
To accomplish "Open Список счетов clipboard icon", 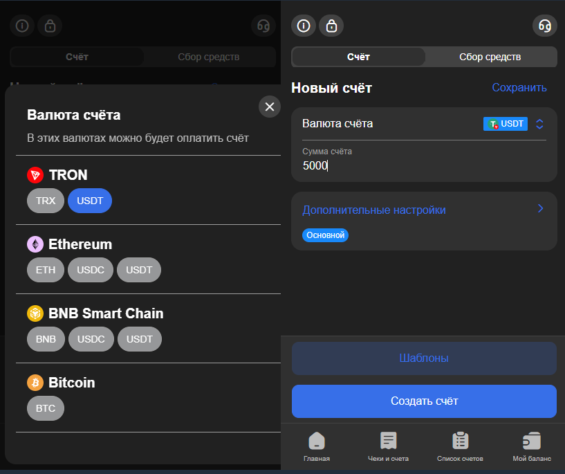I will tap(460, 441).
